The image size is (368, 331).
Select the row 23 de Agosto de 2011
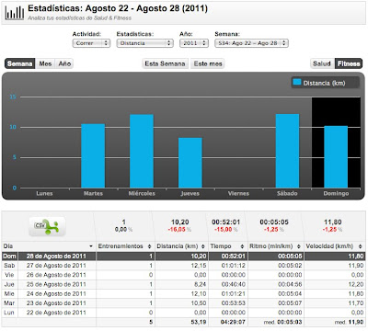click(x=183, y=303)
